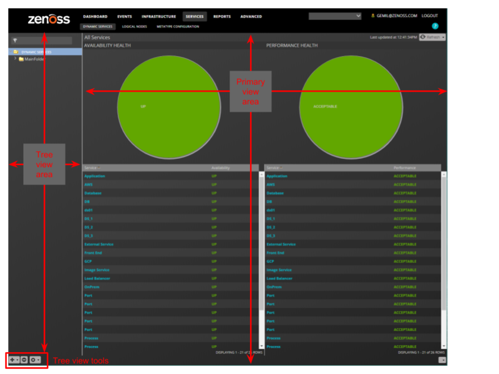Screen dimensions: 499x374
Task: Click the green UP availability pie chart
Action: pos(169,107)
